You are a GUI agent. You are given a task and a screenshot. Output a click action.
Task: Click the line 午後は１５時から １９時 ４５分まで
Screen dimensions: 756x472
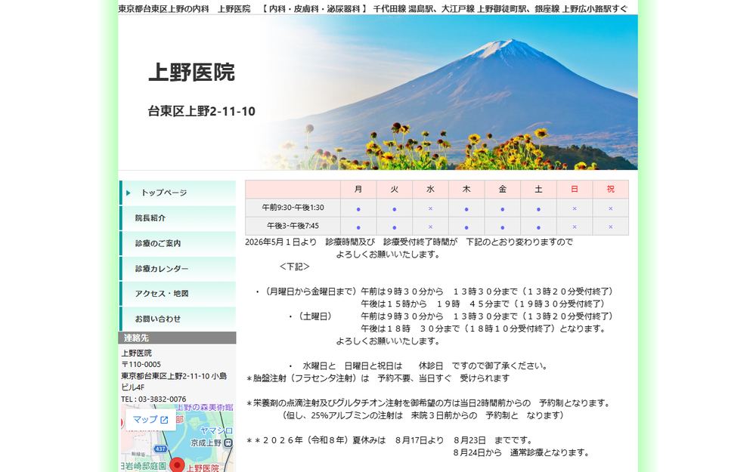tap(485, 304)
